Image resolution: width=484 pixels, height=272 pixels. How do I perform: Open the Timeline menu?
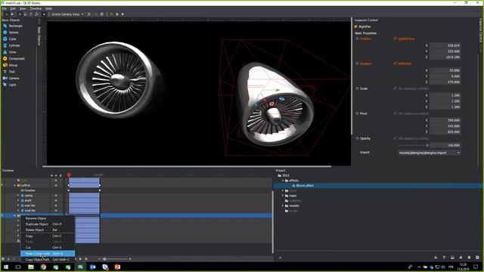point(36,8)
